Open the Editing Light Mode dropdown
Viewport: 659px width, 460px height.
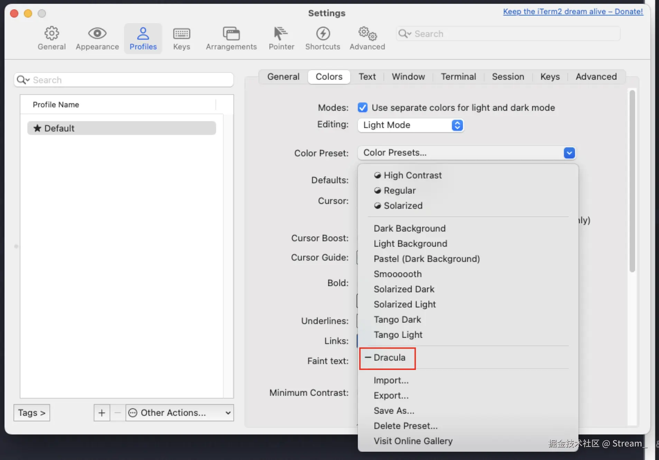click(411, 125)
